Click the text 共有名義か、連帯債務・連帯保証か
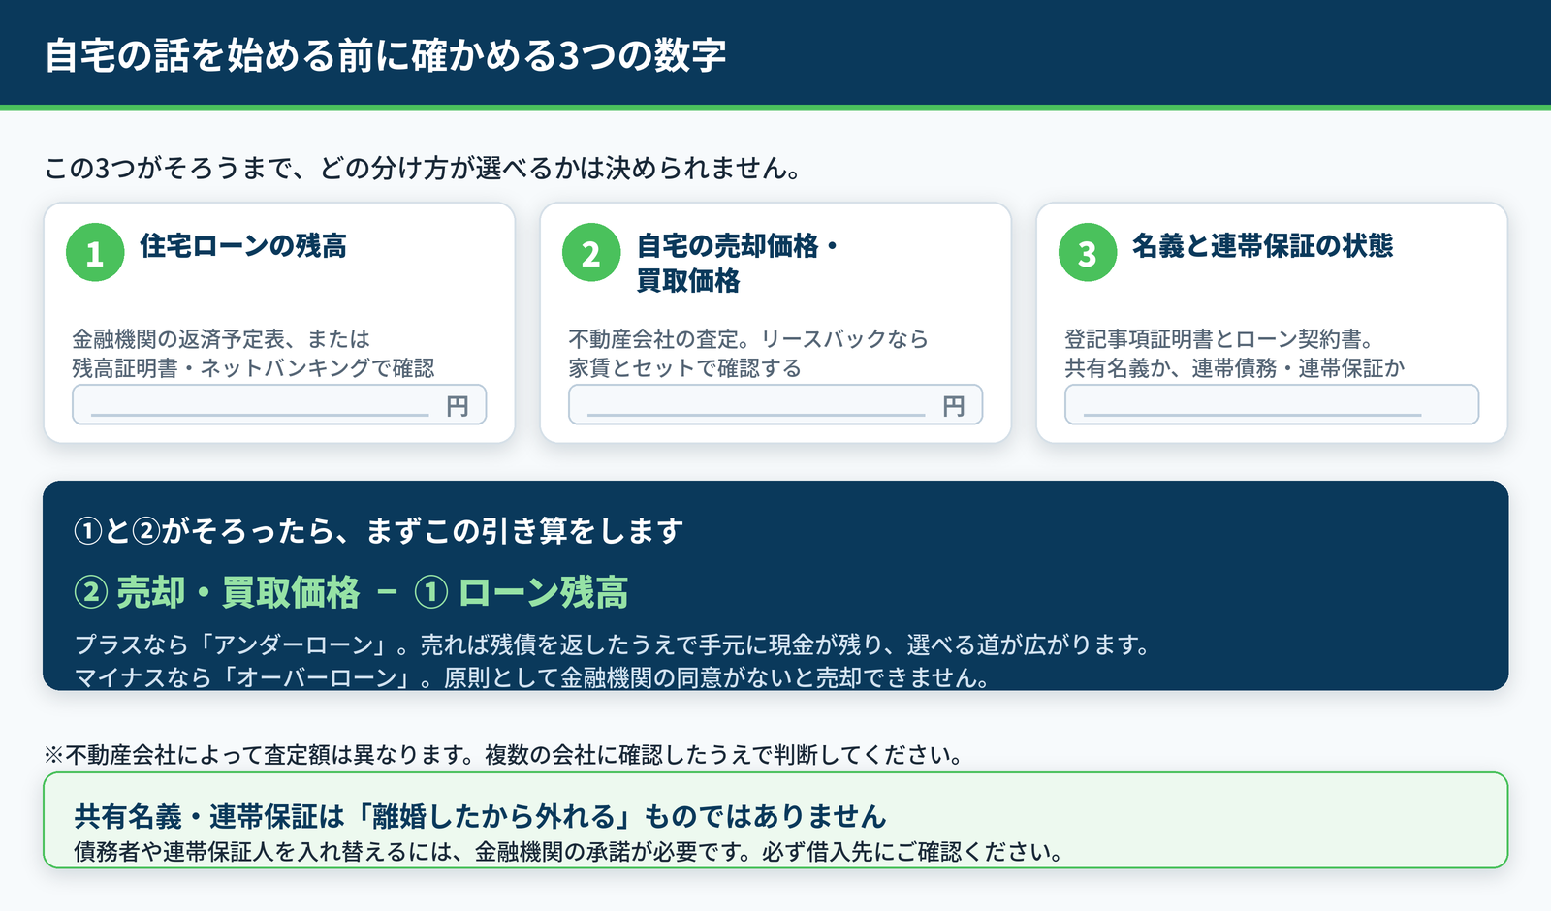 click(x=1235, y=368)
